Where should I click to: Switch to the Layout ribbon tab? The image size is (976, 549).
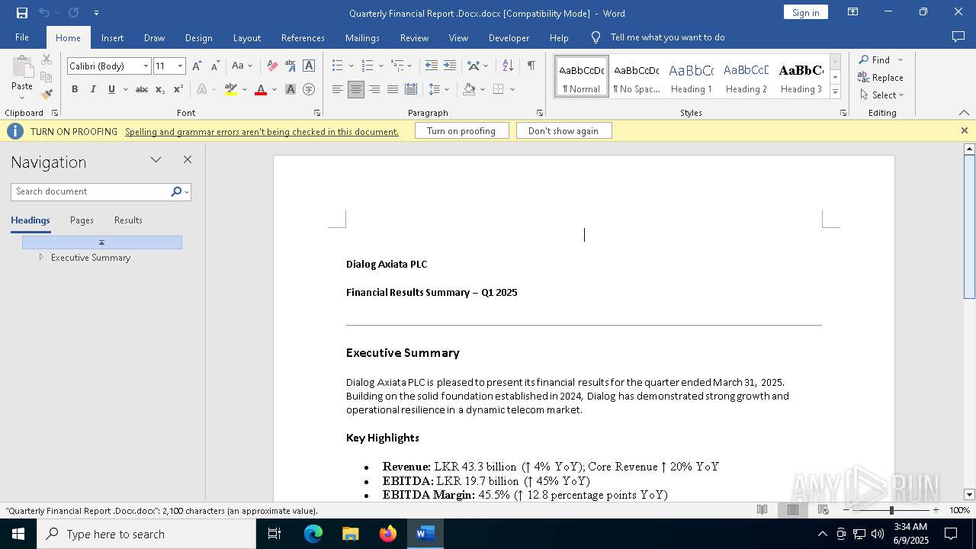246,37
